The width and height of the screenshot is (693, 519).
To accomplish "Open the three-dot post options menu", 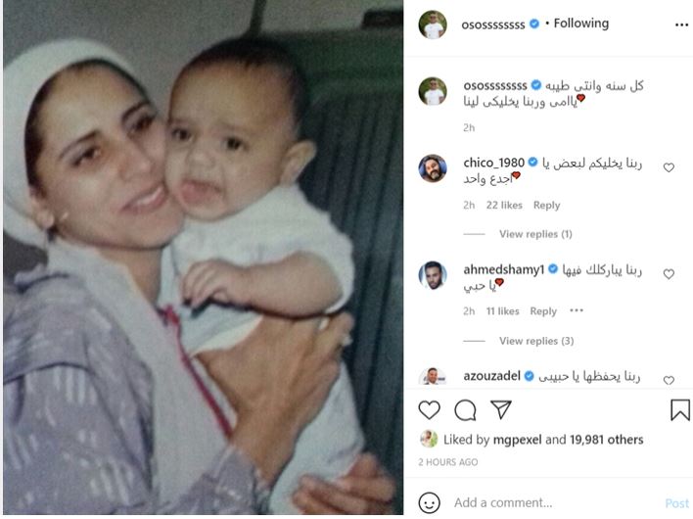I will [681, 24].
